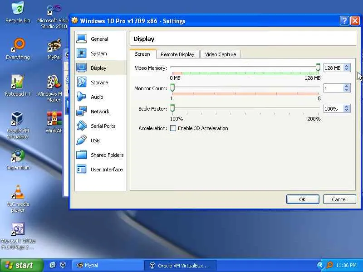Expand hidden system tray icons arrow

click(320, 265)
